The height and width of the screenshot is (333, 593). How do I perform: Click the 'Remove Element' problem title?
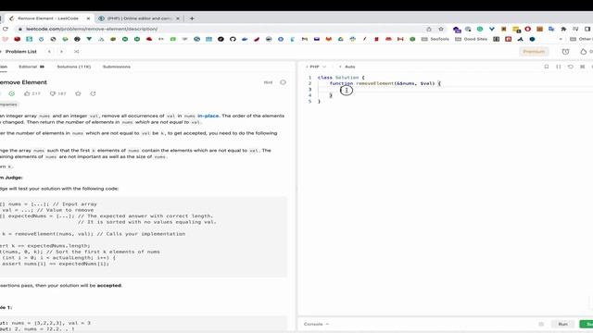(x=23, y=82)
